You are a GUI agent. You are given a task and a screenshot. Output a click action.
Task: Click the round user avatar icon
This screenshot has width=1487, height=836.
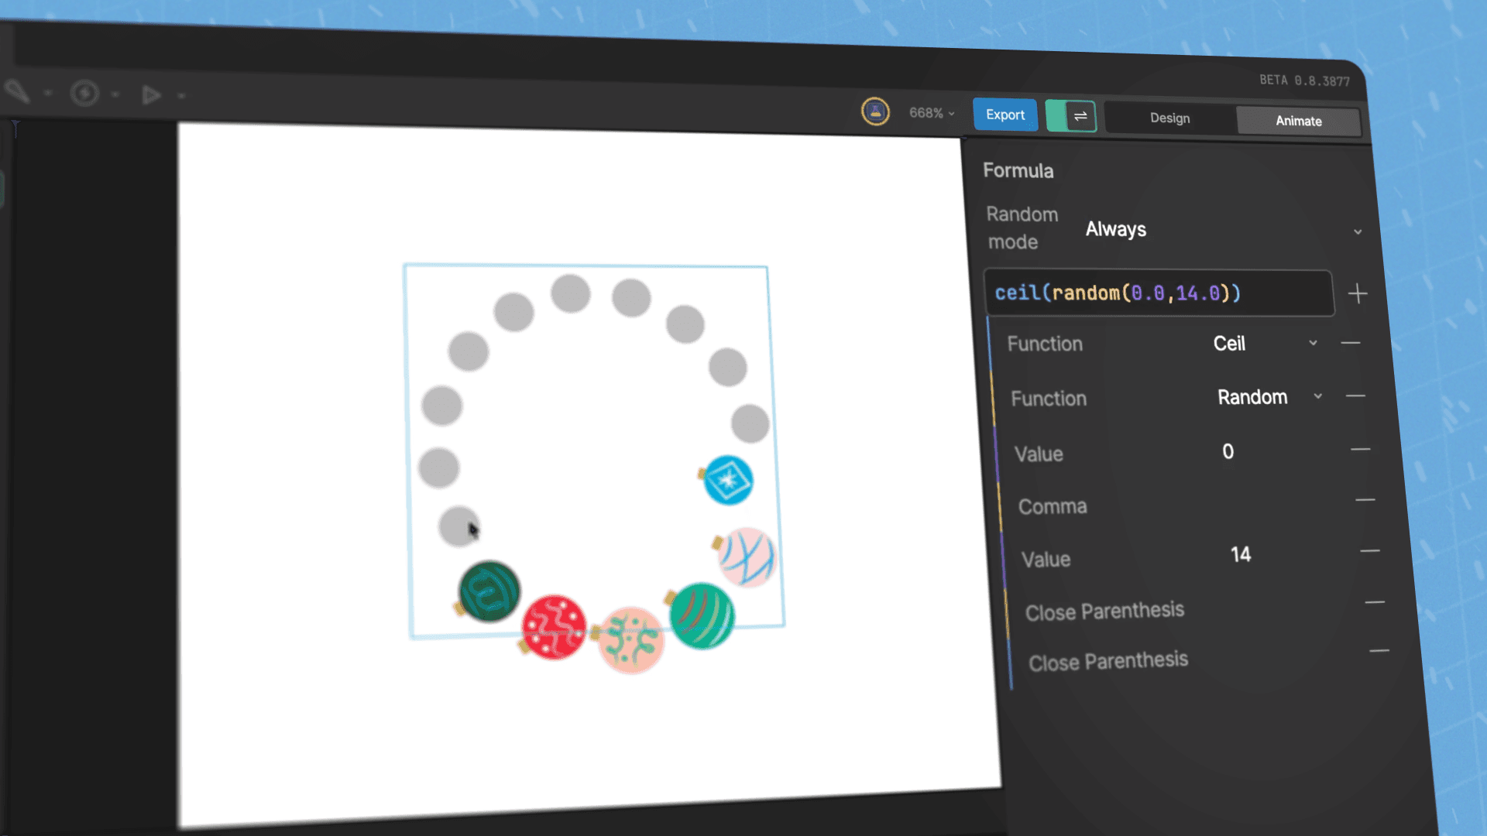pyautogui.click(x=875, y=111)
